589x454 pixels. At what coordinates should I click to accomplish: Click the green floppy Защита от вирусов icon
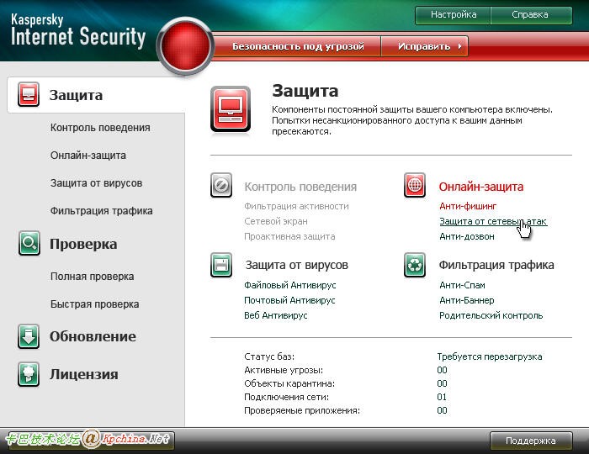click(x=220, y=265)
